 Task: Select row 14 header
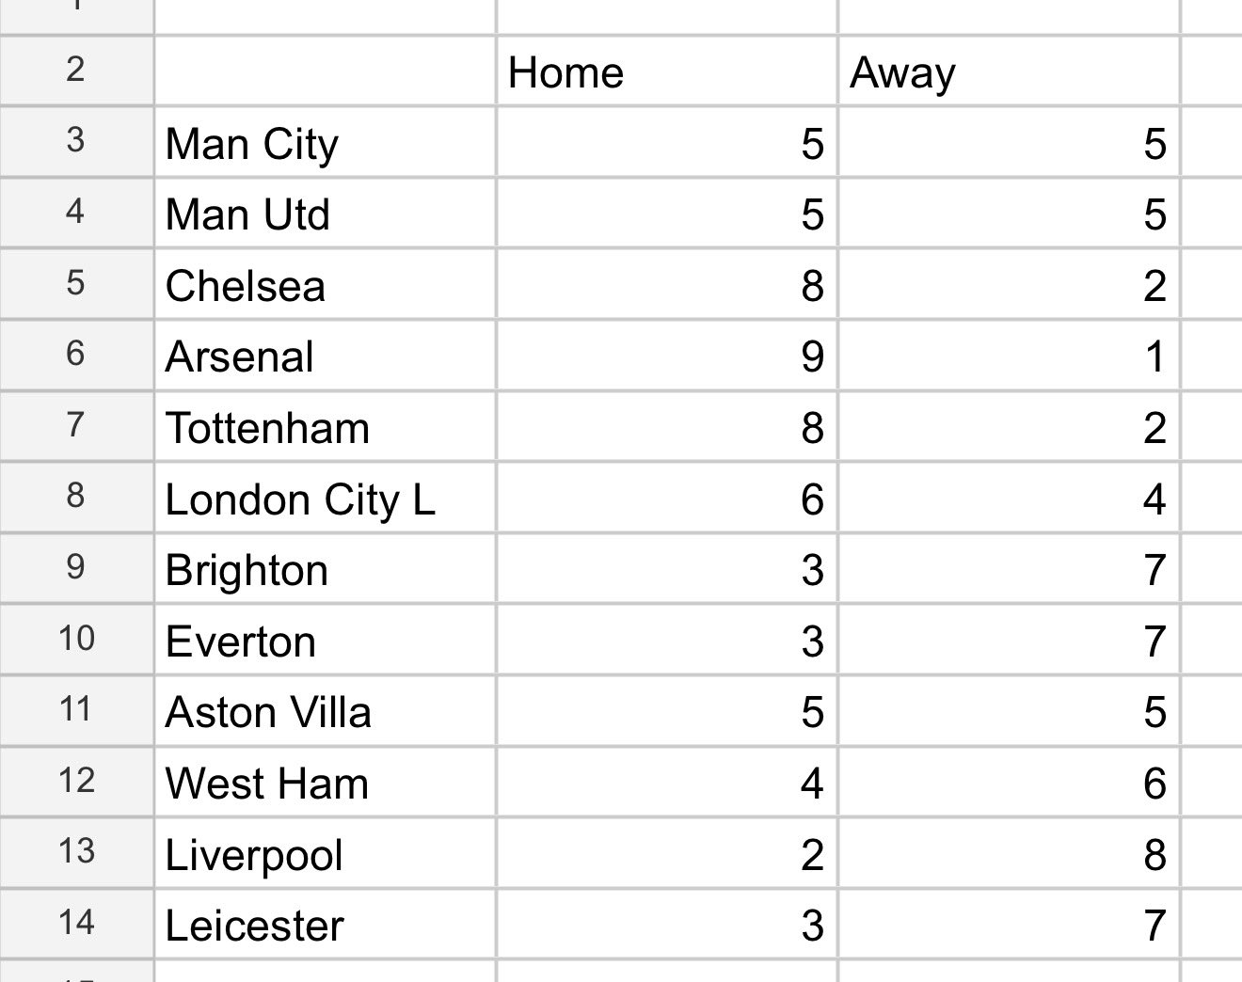coord(75,923)
